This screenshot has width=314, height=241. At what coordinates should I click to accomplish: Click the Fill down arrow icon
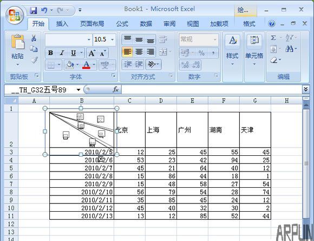273,49
